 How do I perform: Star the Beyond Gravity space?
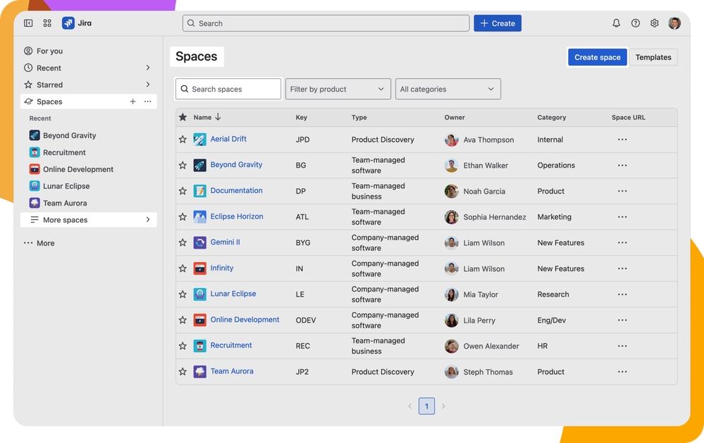click(183, 166)
